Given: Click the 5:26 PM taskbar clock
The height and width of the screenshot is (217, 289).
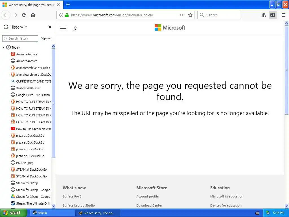Looking at the screenshot, I should [x=279, y=213].
